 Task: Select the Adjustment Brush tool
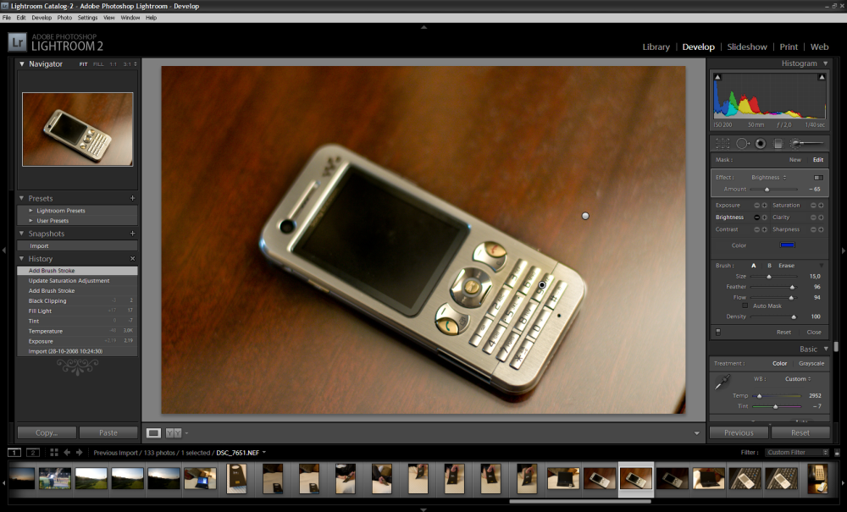806,144
